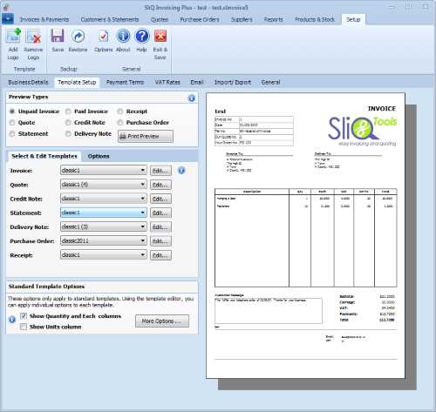This screenshot has height=412, width=436.
Task: Open Help question mark icon
Action: tap(142, 36)
